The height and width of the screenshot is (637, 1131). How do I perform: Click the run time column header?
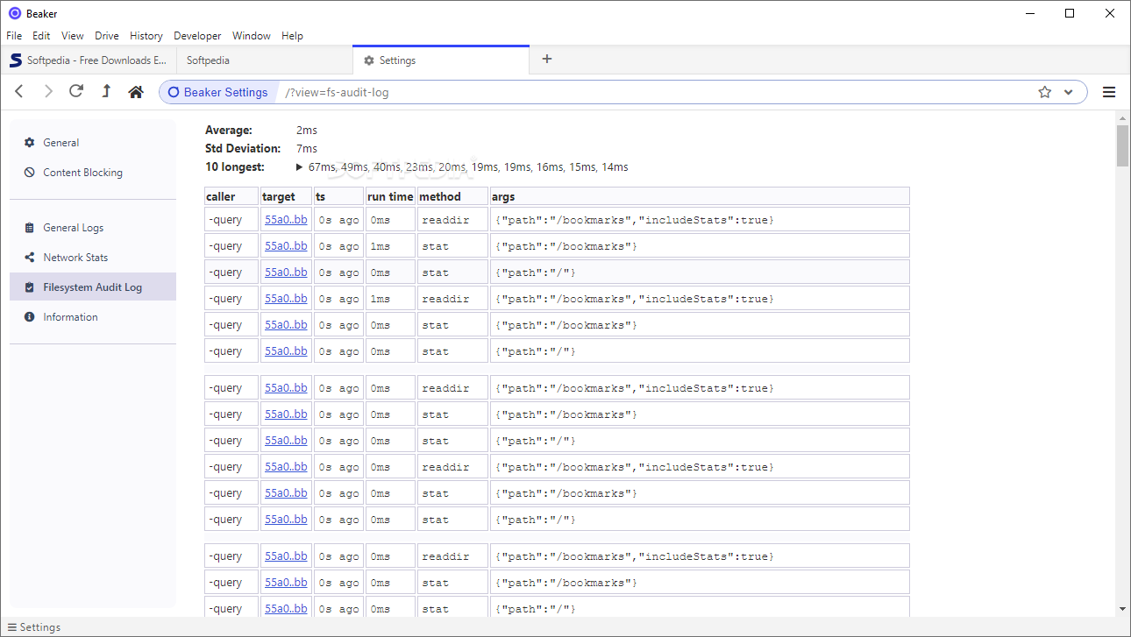pos(390,196)
